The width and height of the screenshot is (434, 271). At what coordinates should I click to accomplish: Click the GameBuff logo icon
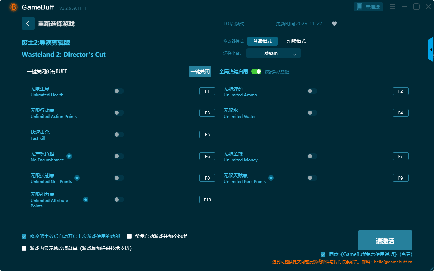[x=14, y=7]
